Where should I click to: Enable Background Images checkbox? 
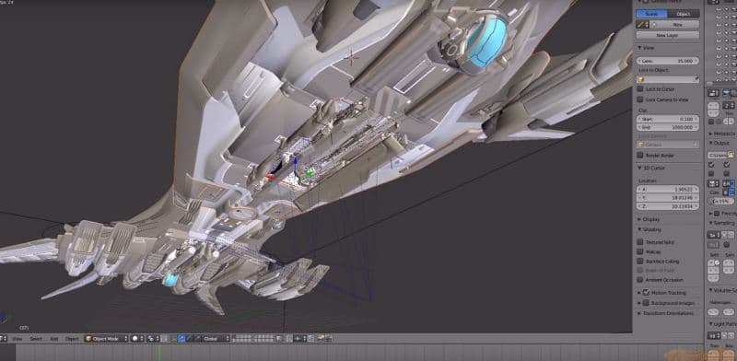pos(646,303)
